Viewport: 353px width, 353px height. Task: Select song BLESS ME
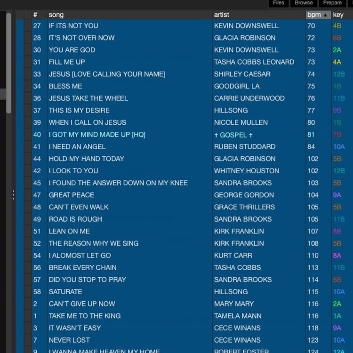click(x=65, y=86)
